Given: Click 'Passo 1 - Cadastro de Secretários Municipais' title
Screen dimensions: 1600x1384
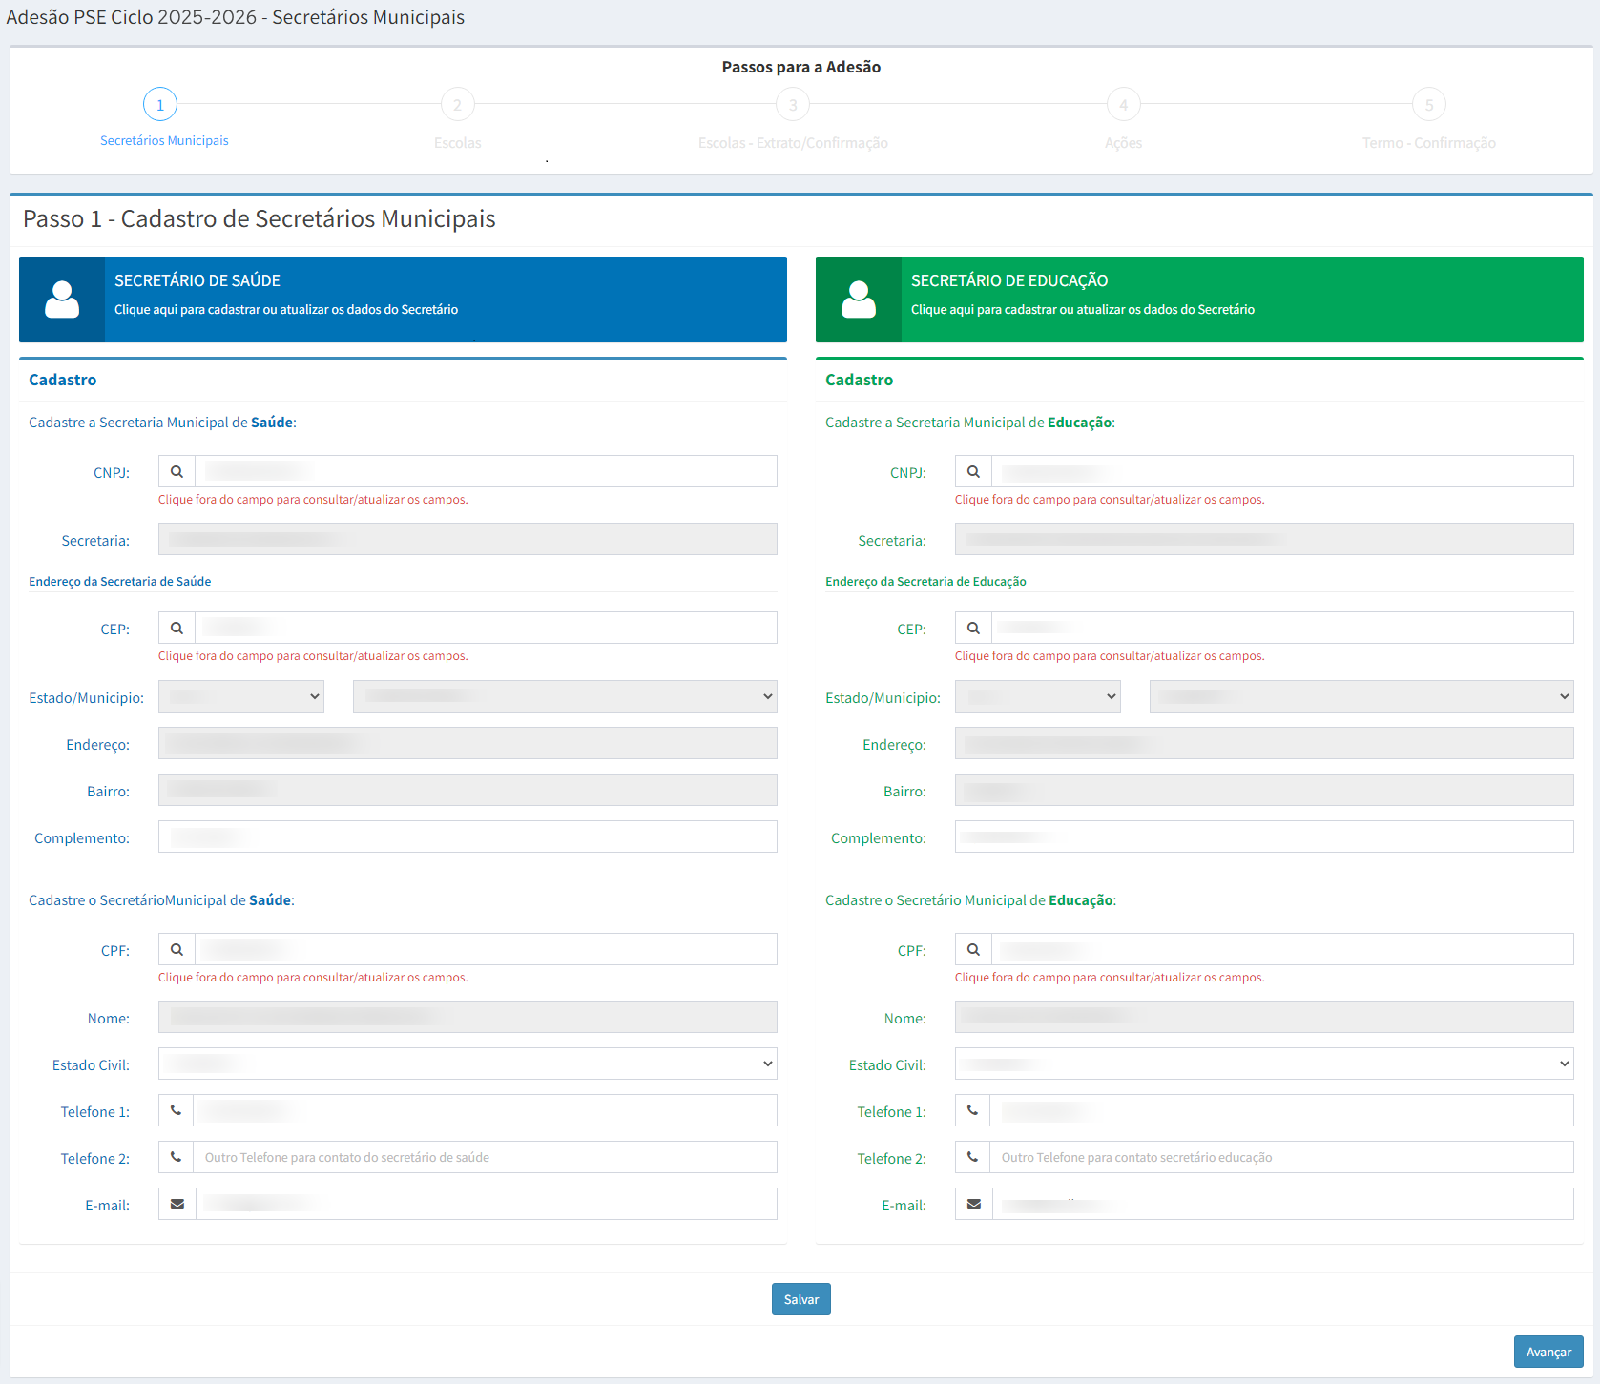Looking at the screenshot, I should point(260,218).
